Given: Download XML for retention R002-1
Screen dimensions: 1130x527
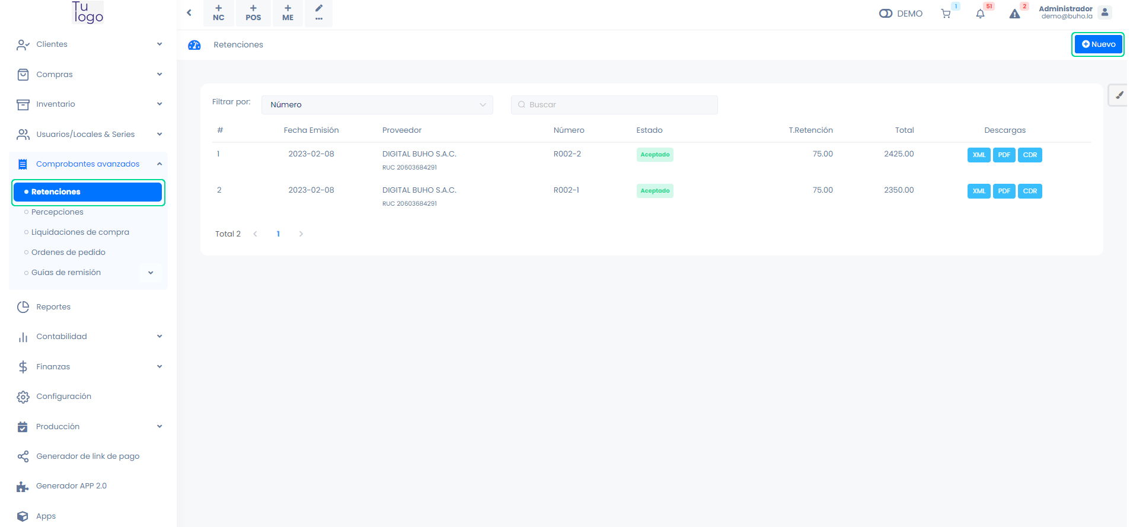Looking at the screenshot, I should tap(978, 191).
